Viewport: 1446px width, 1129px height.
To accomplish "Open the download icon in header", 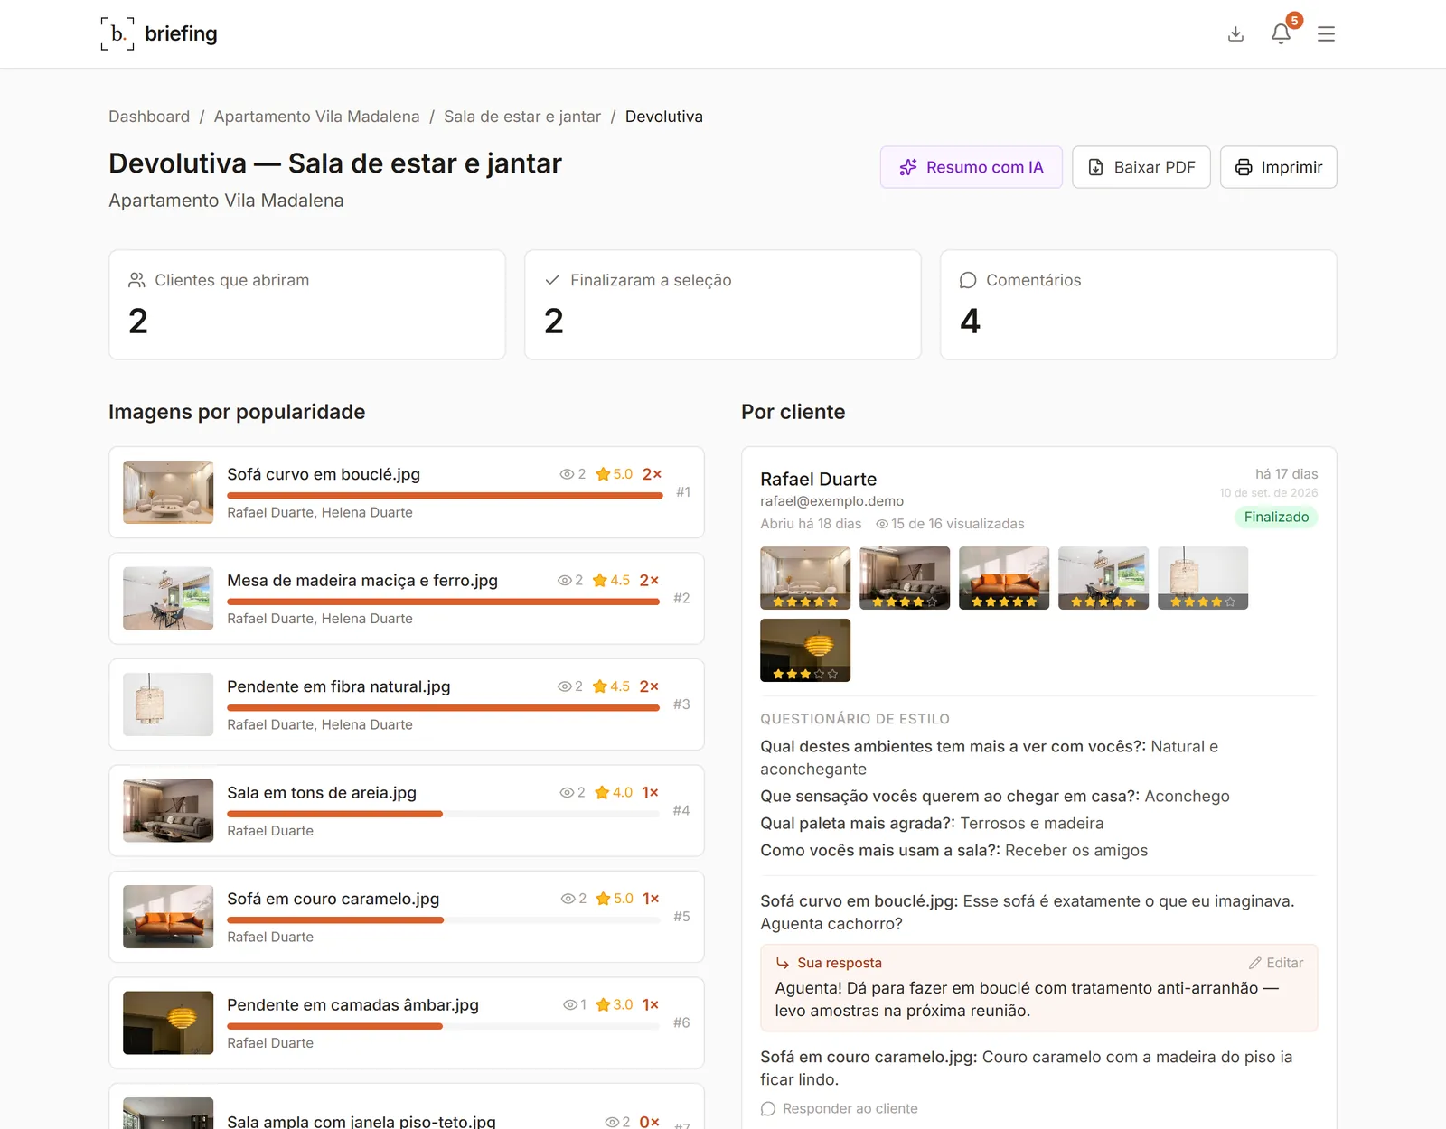I will click(x=1236, y=33).
